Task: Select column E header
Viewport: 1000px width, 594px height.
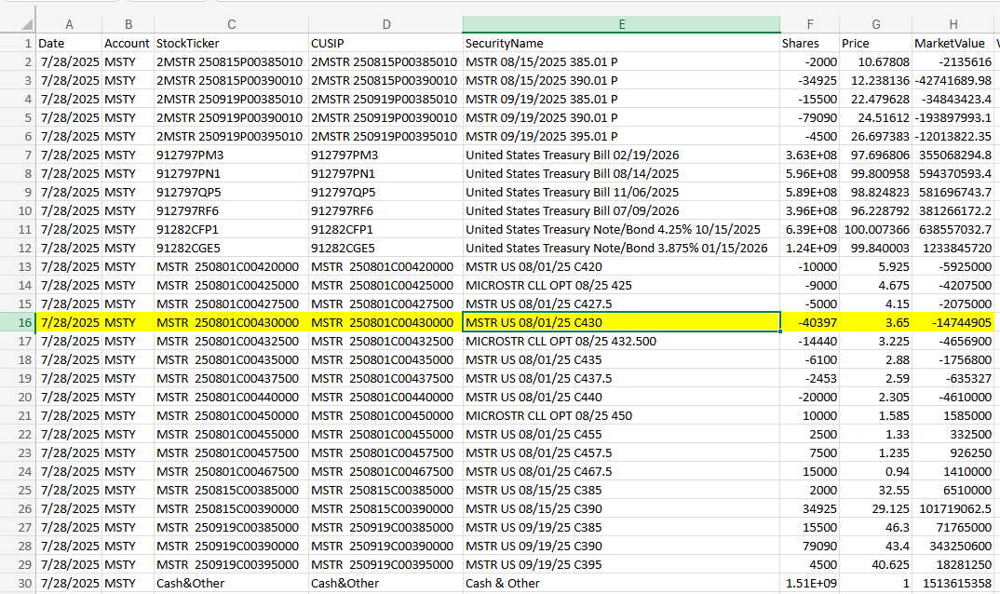Action: pos(622,24)
